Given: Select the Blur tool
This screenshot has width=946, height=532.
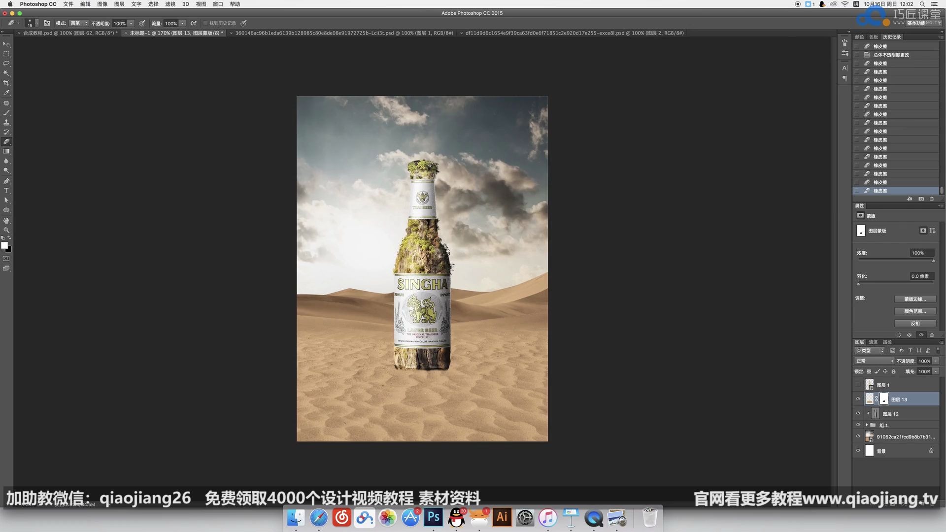Looking at the screenshot, I should [x=6, y=161].
